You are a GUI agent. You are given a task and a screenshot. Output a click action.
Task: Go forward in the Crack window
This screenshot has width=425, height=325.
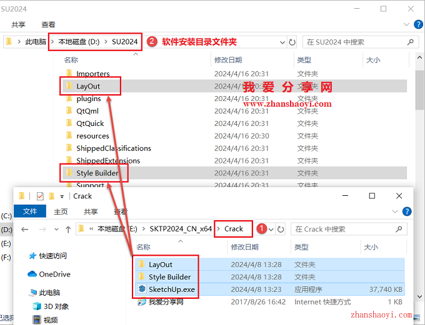(x=42, y=230)
